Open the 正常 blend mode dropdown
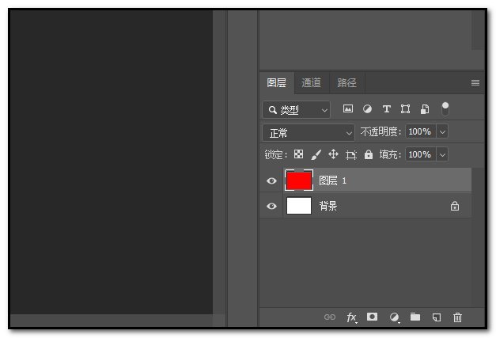Image resolution: width=496 pixels, height=338 pixels. click(309, 132)
